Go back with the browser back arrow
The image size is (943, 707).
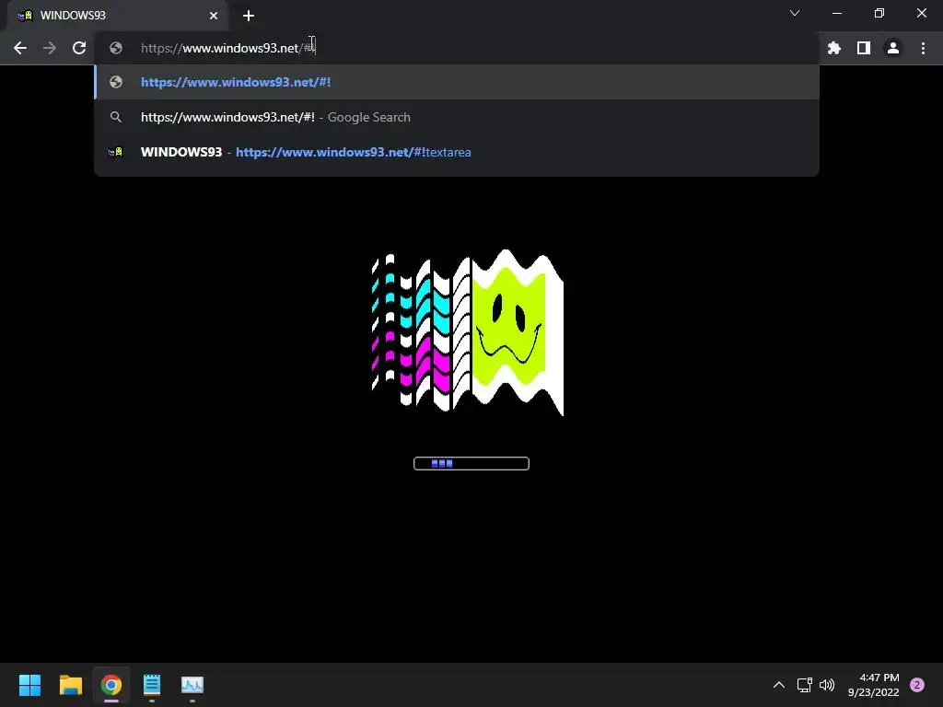tap(20, 48)
